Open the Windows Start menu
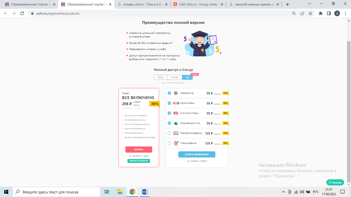Viewport: 351px width, 197px height. click(6, 192)
